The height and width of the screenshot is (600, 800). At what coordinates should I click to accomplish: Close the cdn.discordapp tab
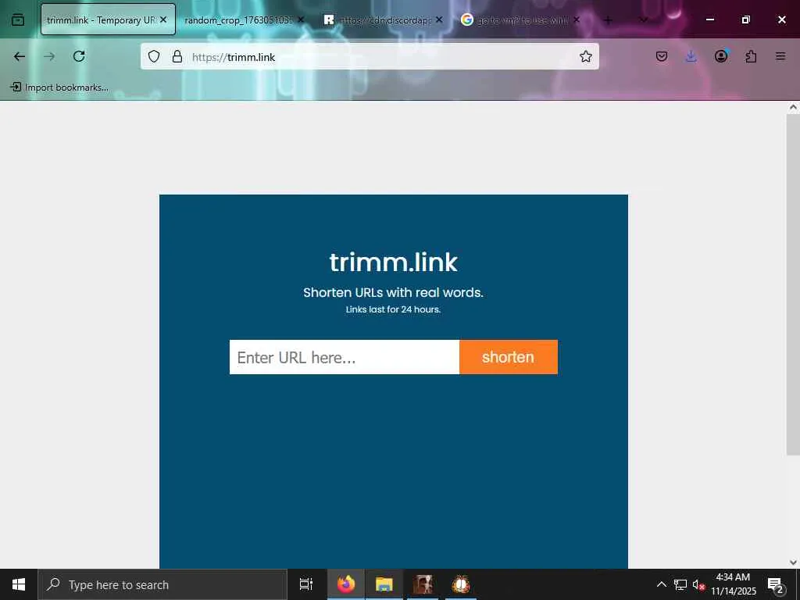click(439, 20)
